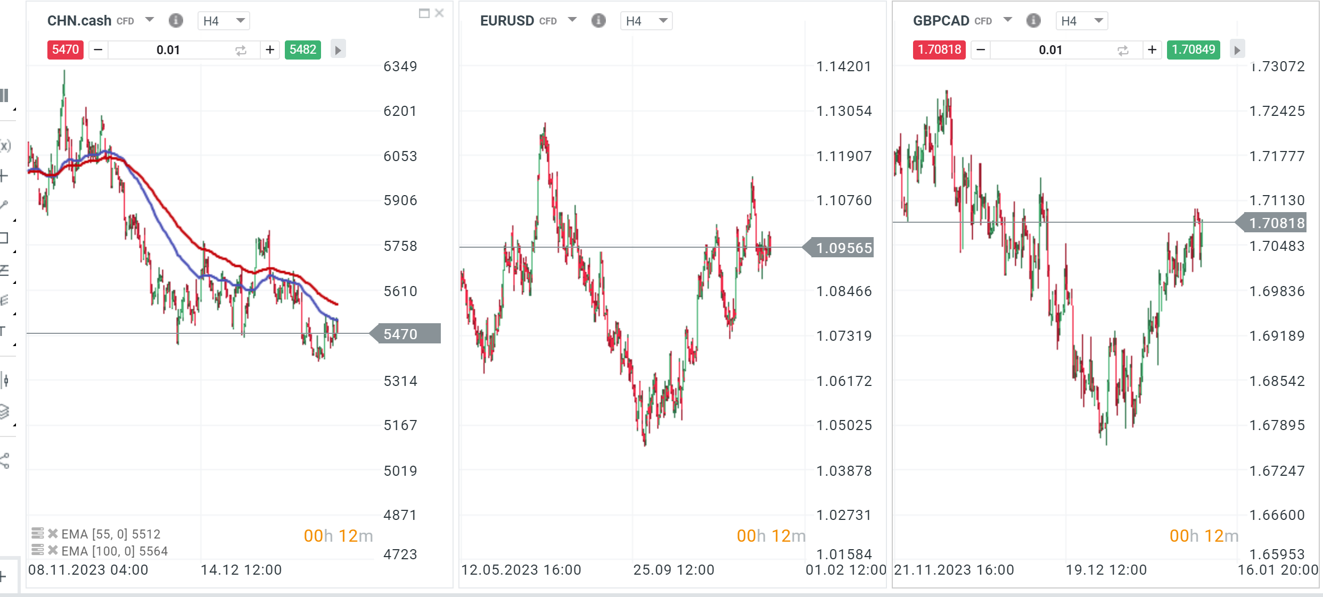Click the green 1.70849 buy button
Viewport: 1323px width, 597px height.
click(1193, 49)
